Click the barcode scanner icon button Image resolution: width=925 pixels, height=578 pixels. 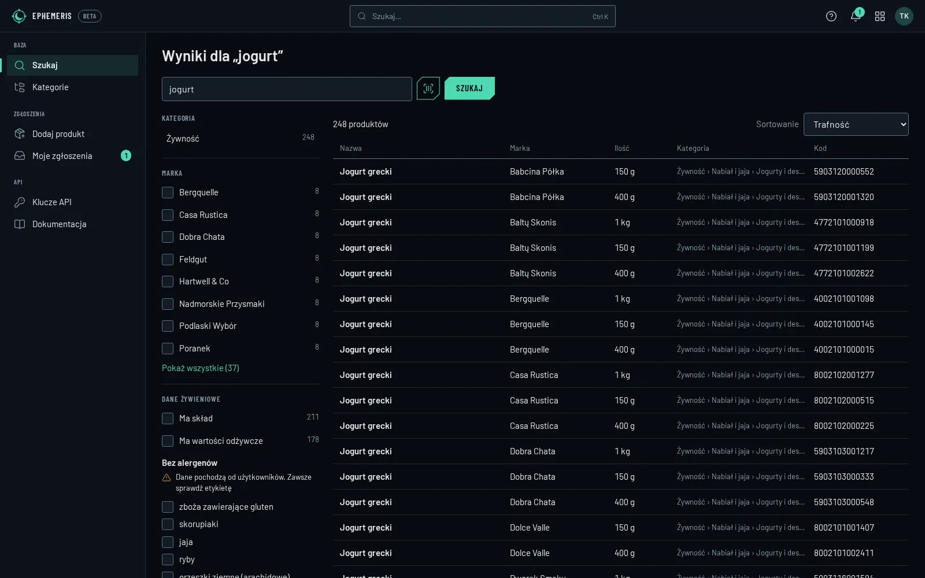tap(428, 88)
